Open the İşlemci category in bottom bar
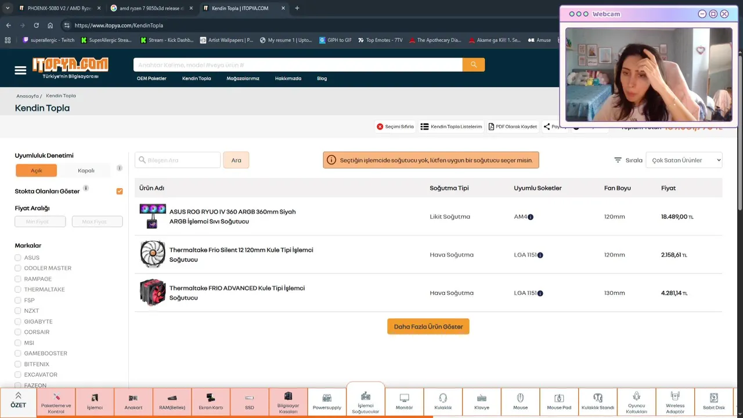 tap(95, 402)
